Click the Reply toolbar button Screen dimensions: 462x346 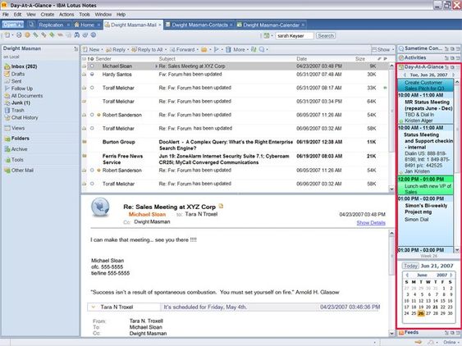(116, 50)
